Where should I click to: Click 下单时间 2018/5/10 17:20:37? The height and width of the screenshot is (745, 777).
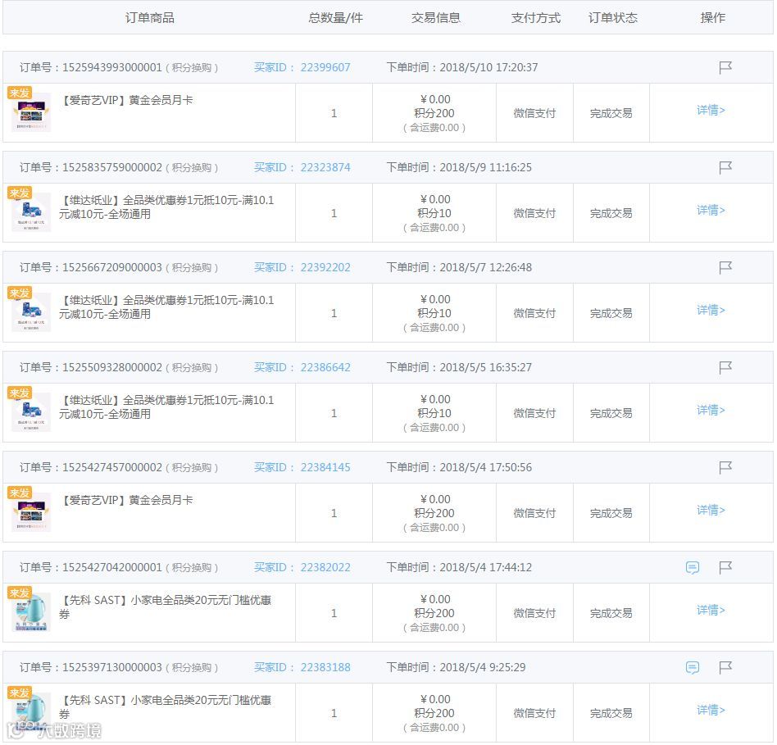(x=461, y=67)
